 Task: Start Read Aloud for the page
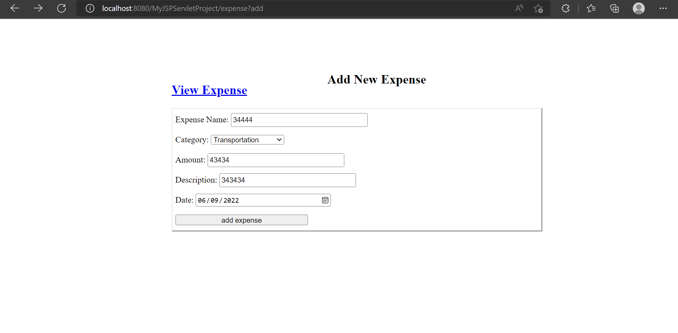519,8
